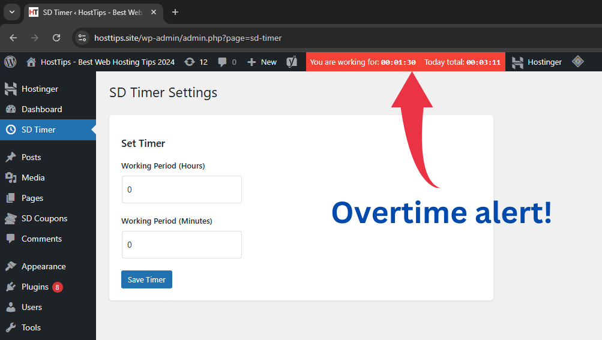Open a new browser tab
Viewport: 602px width, 340px height.
pos(175,12)
